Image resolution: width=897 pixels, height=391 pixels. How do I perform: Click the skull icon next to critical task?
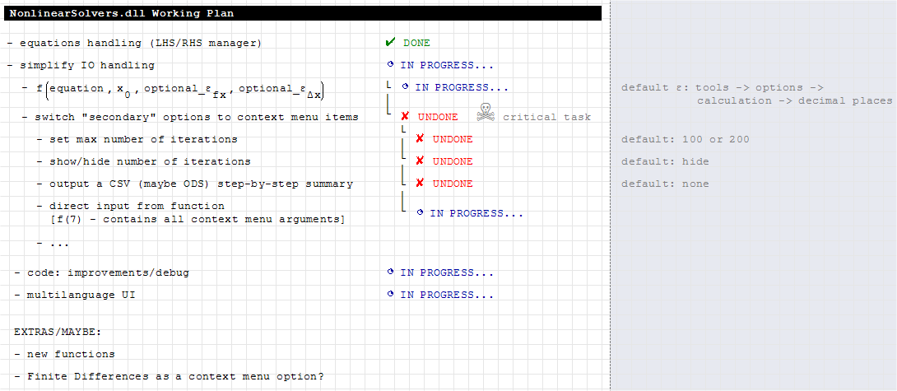click(x=486, y=114)
